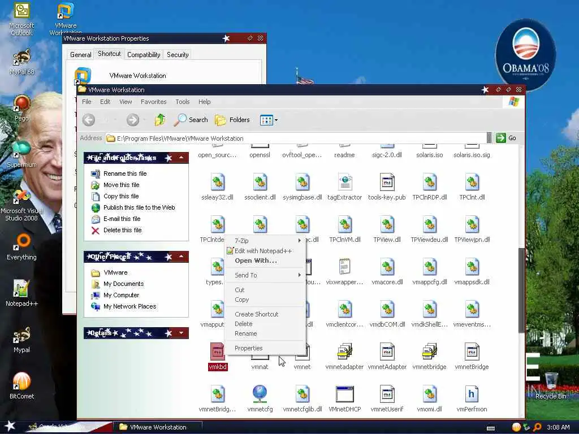This screenshot has height=434, width=579.
Task: Select the ssoclient.dll file
Action: click(260, 187)
